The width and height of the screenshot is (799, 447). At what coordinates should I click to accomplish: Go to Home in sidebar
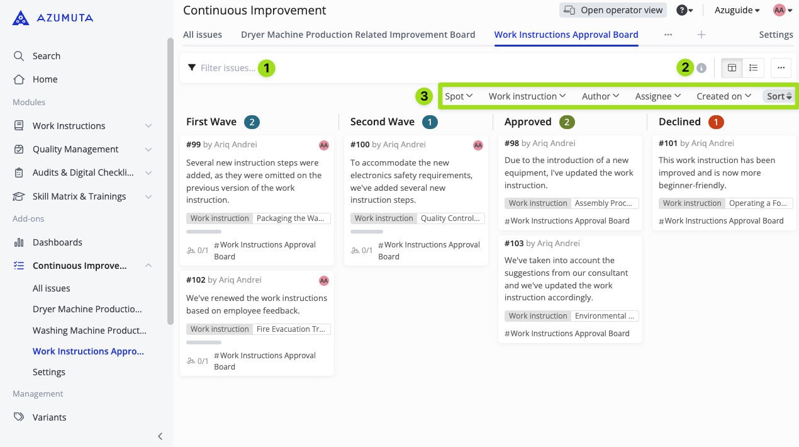(45, 79)
